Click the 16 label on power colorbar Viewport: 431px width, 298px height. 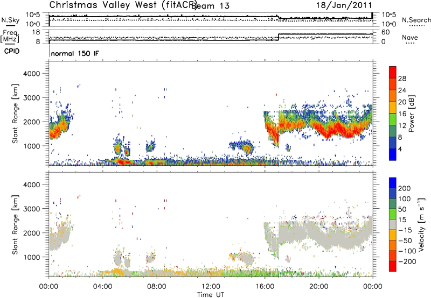click(402, 114)
